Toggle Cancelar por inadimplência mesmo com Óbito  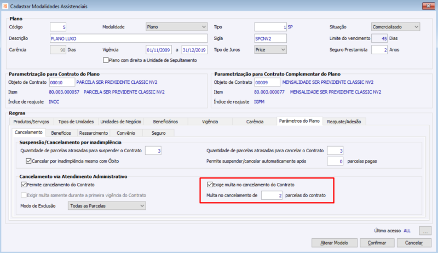tap(28, 161)
